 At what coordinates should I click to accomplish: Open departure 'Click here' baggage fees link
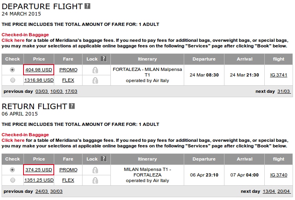coord(13,40)
